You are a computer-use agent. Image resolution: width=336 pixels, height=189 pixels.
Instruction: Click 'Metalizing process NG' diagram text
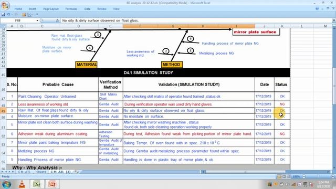tap(216, 53)
